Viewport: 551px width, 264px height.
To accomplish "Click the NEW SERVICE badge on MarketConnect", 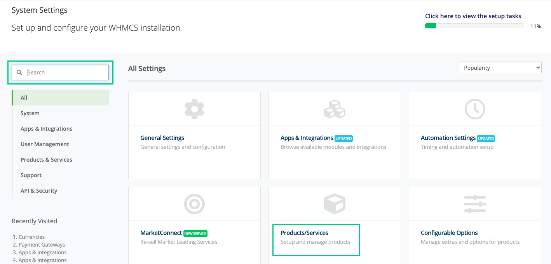I will click(195, 234).
